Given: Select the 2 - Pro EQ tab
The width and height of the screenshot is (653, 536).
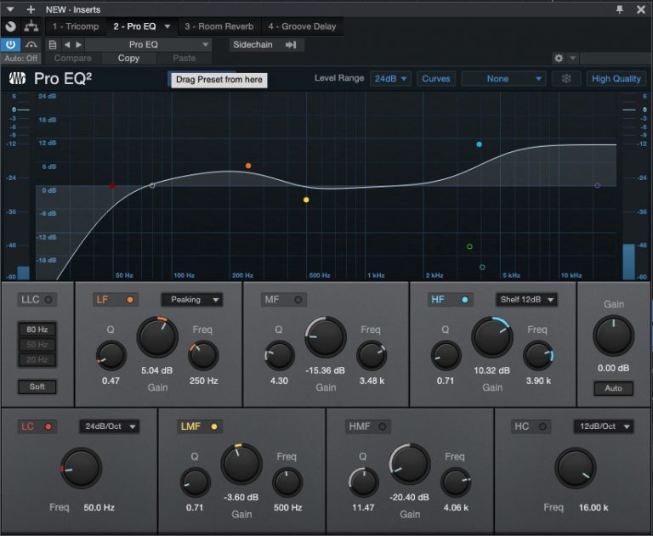Looking at the screenshot, I should point(134,26).
